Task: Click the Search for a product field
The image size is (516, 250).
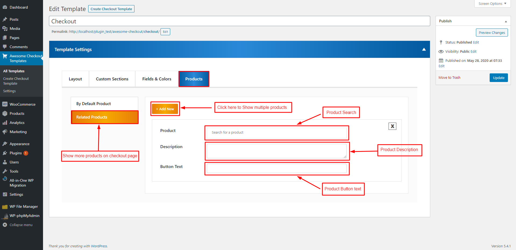Action: (x=277, y=133)
